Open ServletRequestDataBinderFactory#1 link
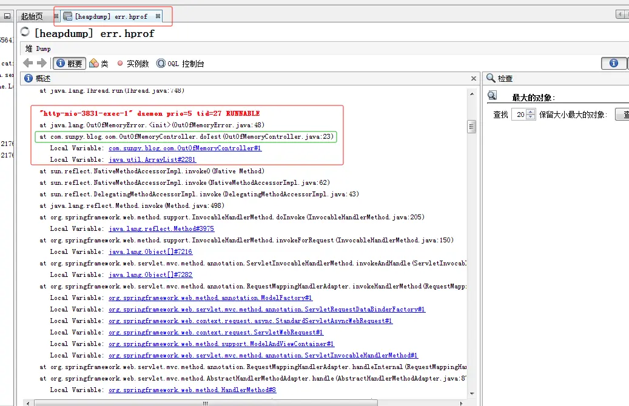 click(267, 310)
